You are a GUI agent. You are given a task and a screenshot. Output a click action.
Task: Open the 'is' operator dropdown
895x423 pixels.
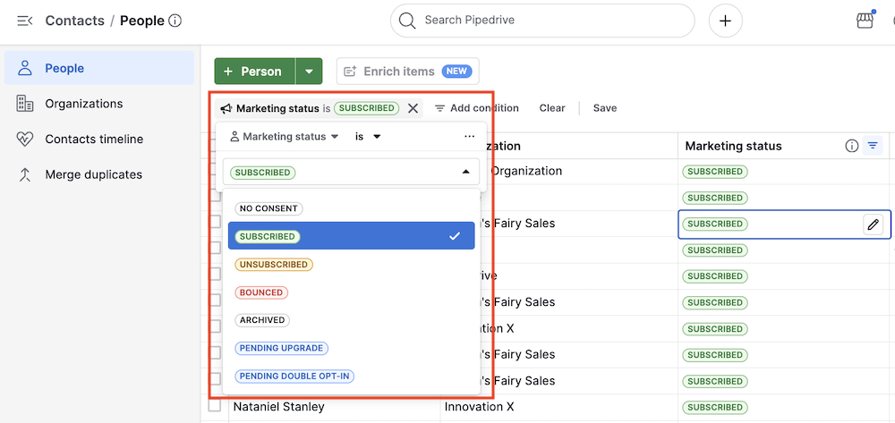[368, 137]
